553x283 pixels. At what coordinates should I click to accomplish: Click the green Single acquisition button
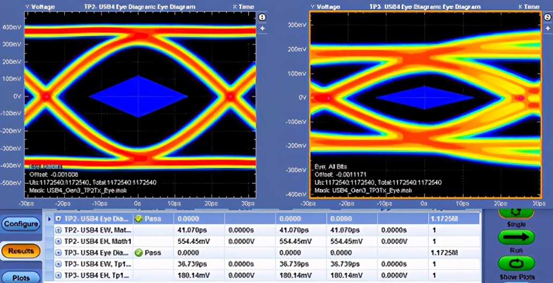pyautogui.click(x=516, y=212)
